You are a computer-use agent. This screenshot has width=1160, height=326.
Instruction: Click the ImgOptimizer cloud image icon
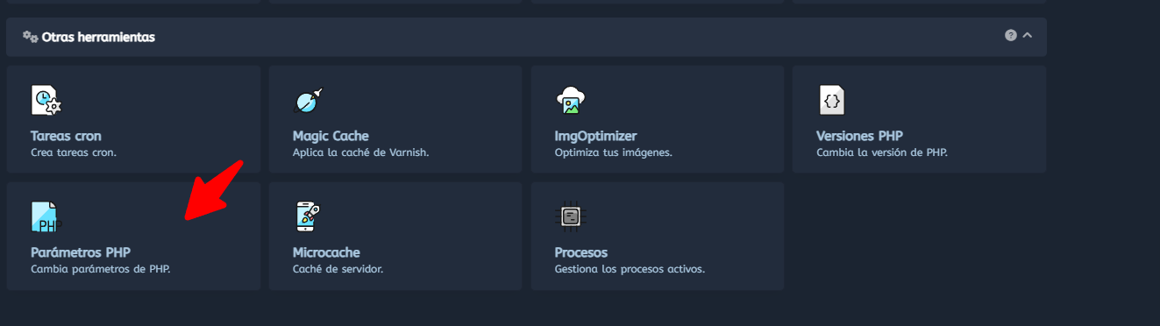[x=571, y=101]
